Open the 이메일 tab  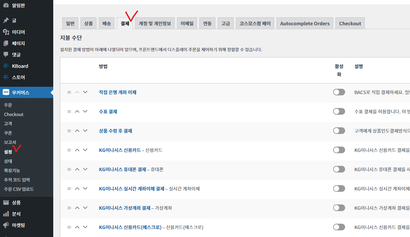pyautogui.click(x=187, y=23)
